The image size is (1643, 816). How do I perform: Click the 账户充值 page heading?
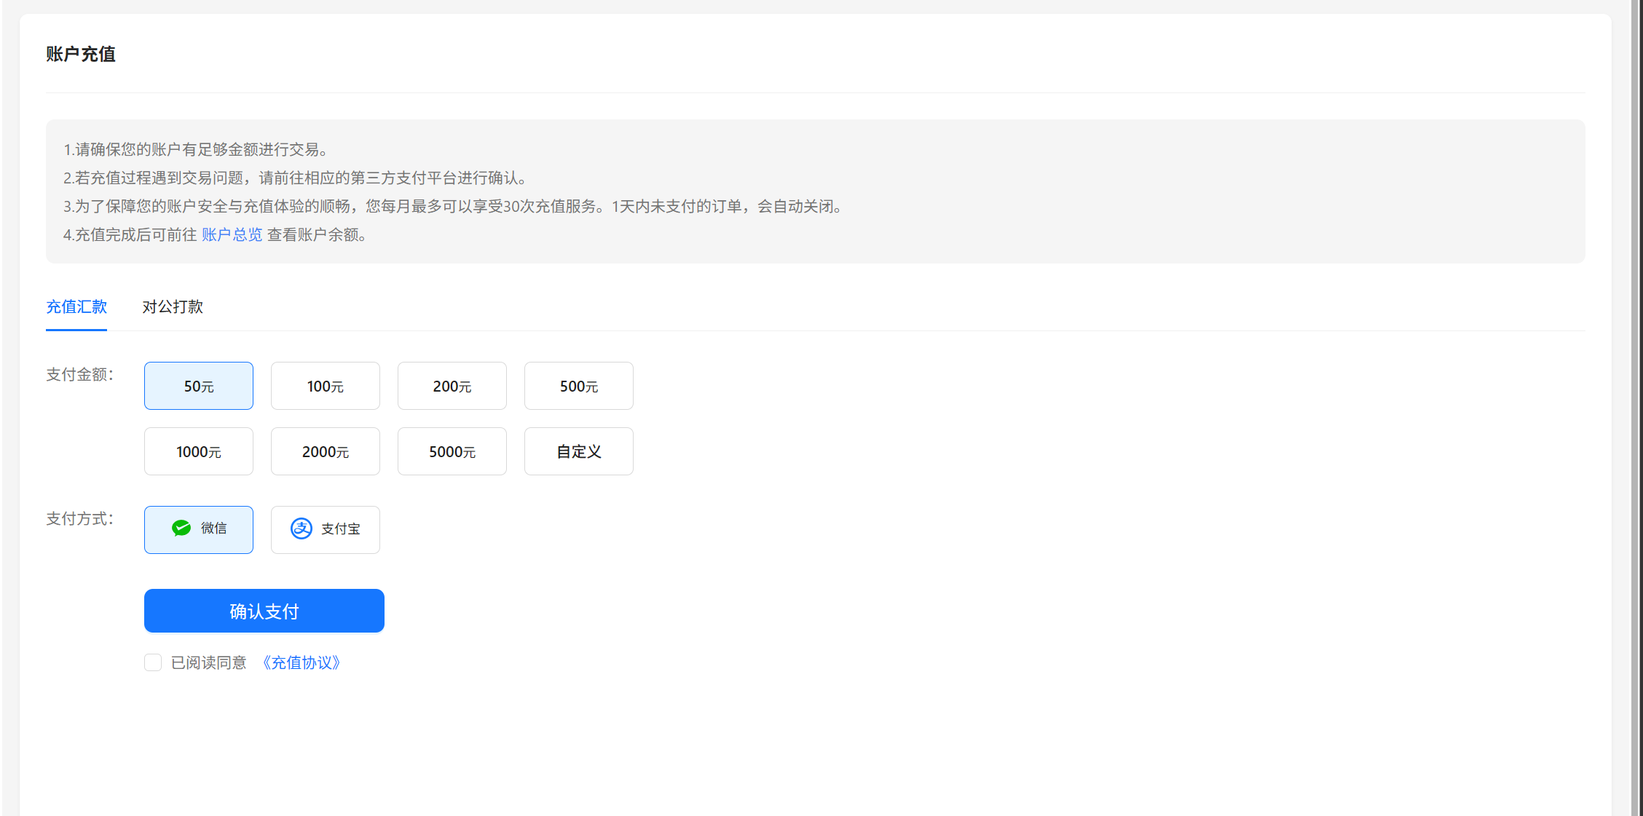[81, 54]
